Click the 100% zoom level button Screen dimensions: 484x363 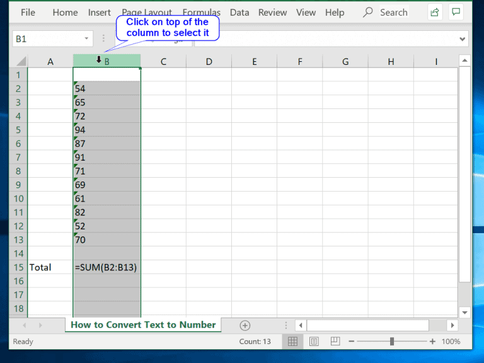[x=451, y=342]
